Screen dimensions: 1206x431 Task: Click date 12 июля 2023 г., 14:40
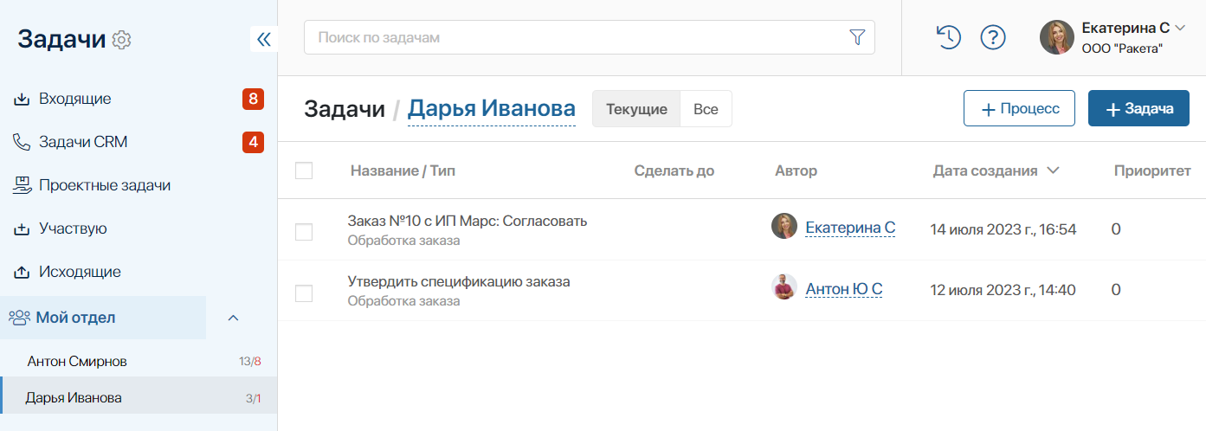tap(1003, 290)
